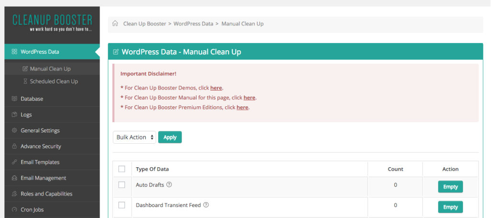Click the Email Management icon
491x218 pixels.
coord(14,178)
